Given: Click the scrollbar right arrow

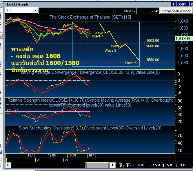Looking at the screenshot, I should point(112,165).
